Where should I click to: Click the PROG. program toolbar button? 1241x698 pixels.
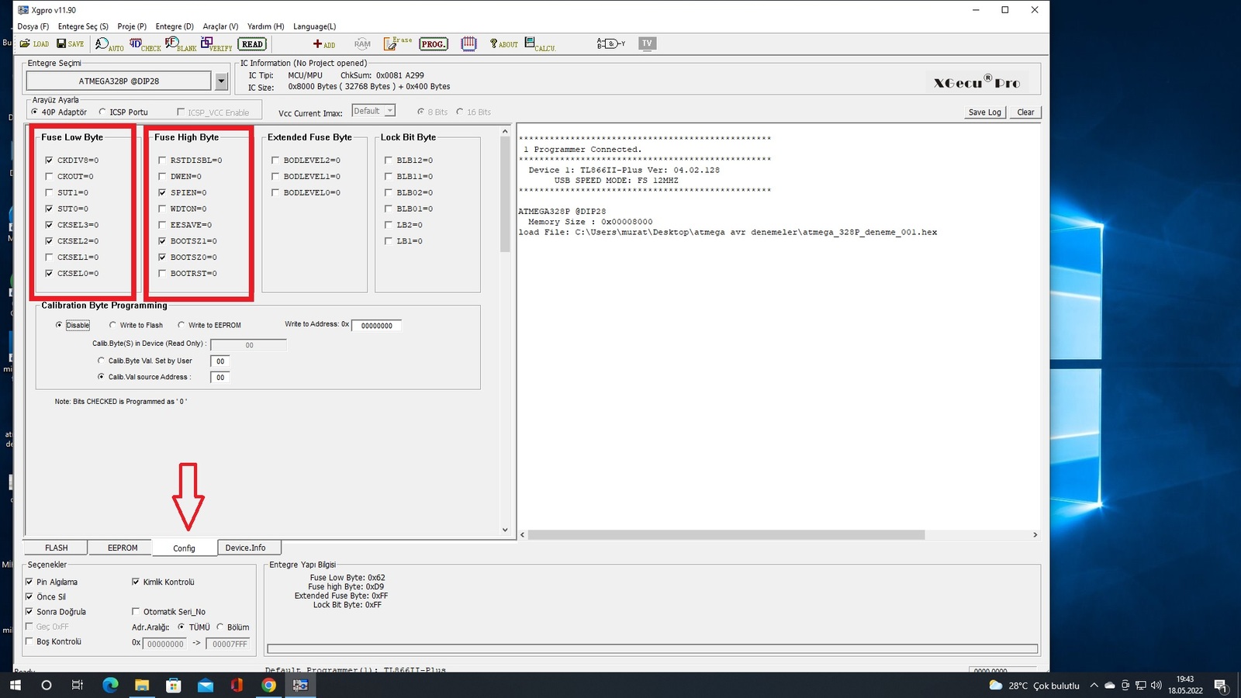[x=434, y=44]
